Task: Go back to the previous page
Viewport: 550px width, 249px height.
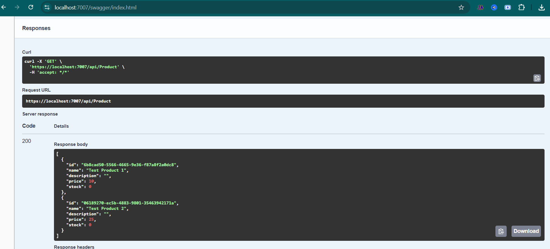Action: click(x=4, y=7)
